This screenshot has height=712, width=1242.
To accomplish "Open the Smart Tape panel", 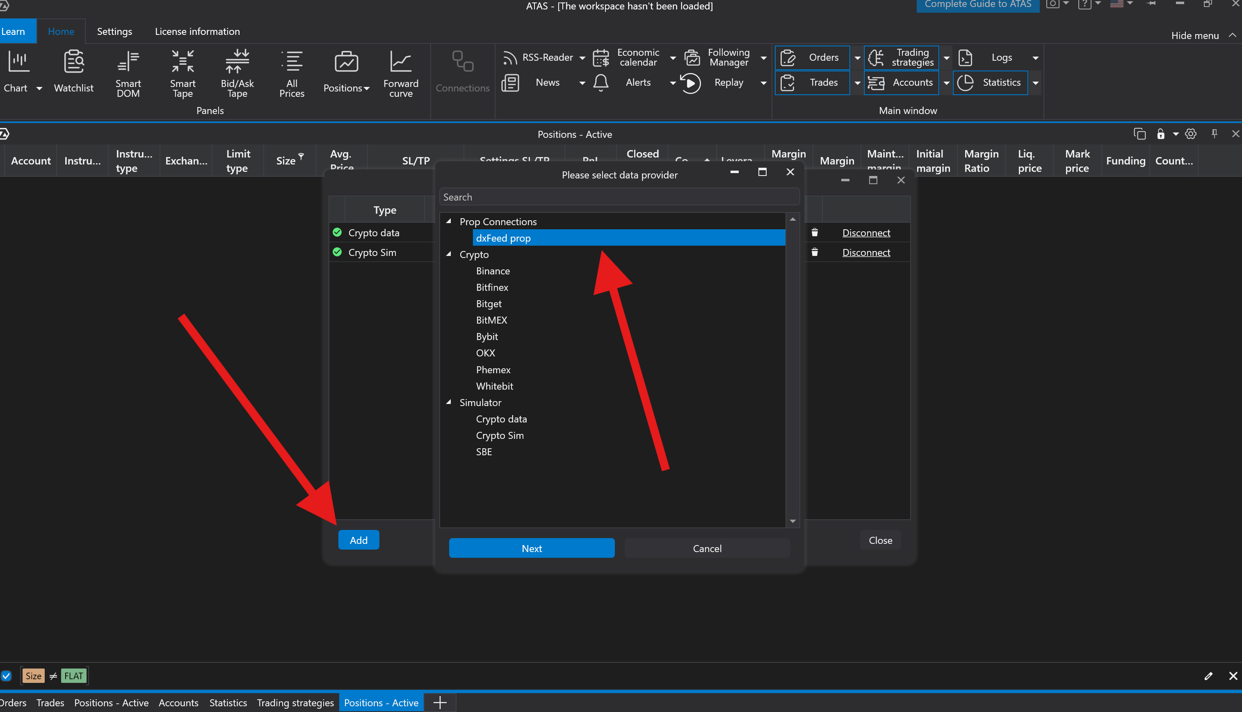I will (x=183, y=73).
